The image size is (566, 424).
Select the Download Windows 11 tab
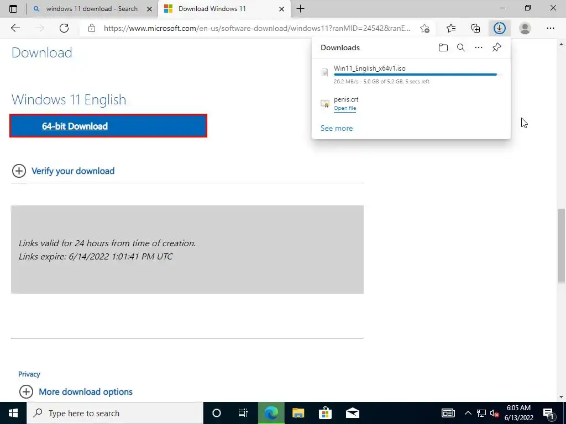(x=212, y=9)
